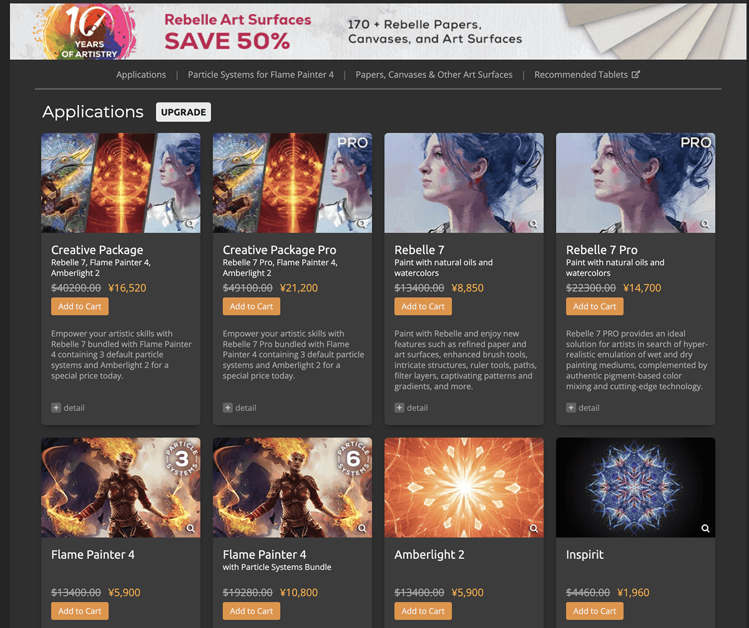Click the struck-through $40200.00 price

pyautogui.click(x=76, y=288)
